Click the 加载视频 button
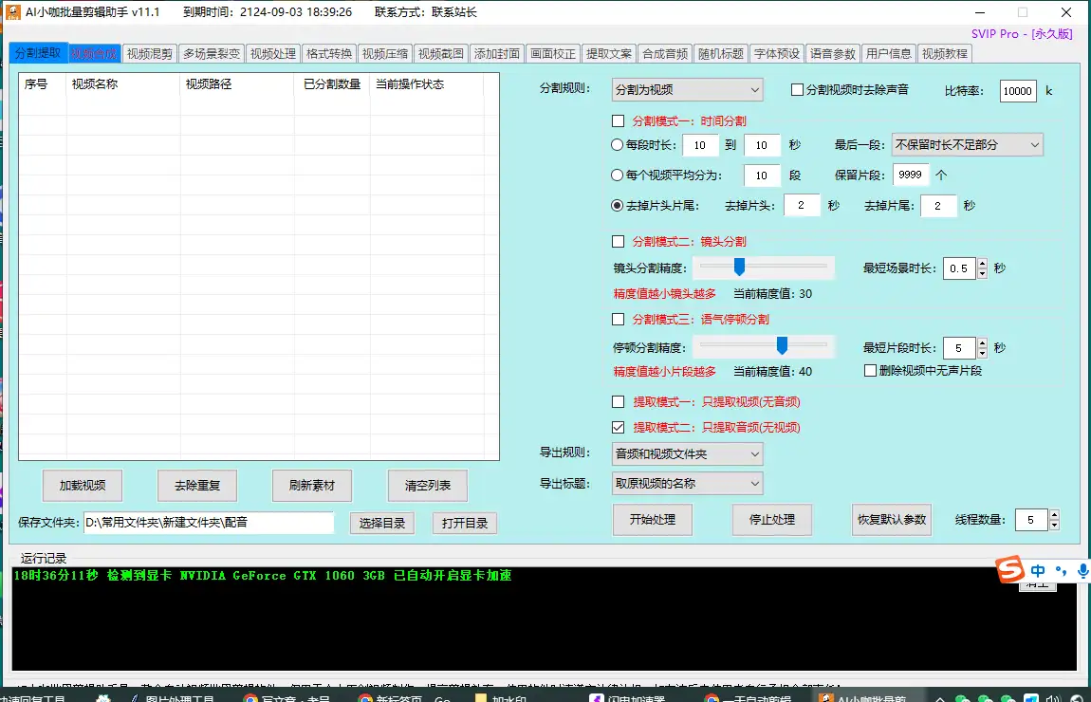Viewport: 1091px width, 702px height. pos(83,486)
